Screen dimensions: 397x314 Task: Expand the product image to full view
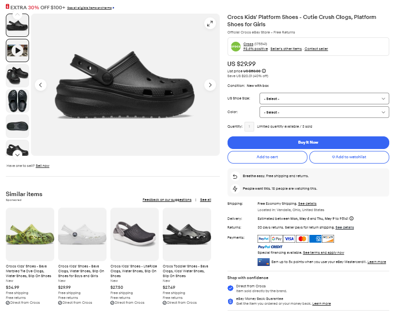tap(210, 24)
